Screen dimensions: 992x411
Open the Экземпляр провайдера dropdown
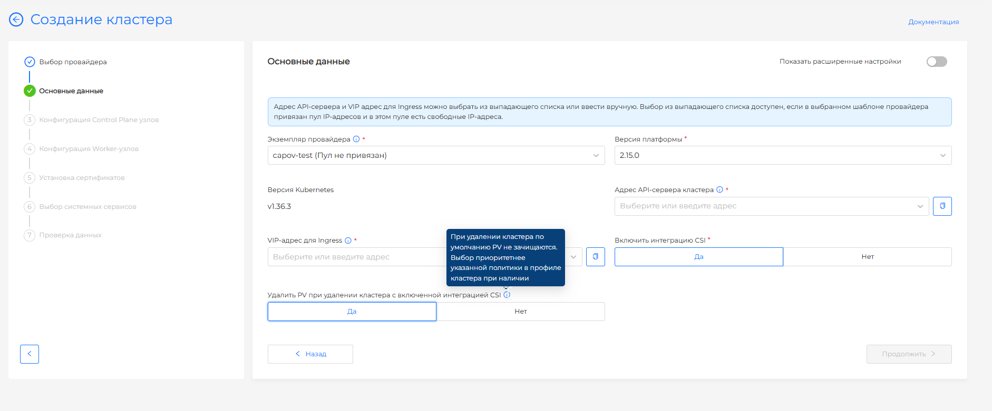[x=436, y=155]
